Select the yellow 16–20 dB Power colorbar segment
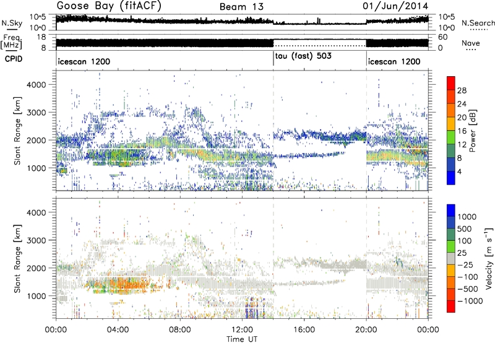 451,123
